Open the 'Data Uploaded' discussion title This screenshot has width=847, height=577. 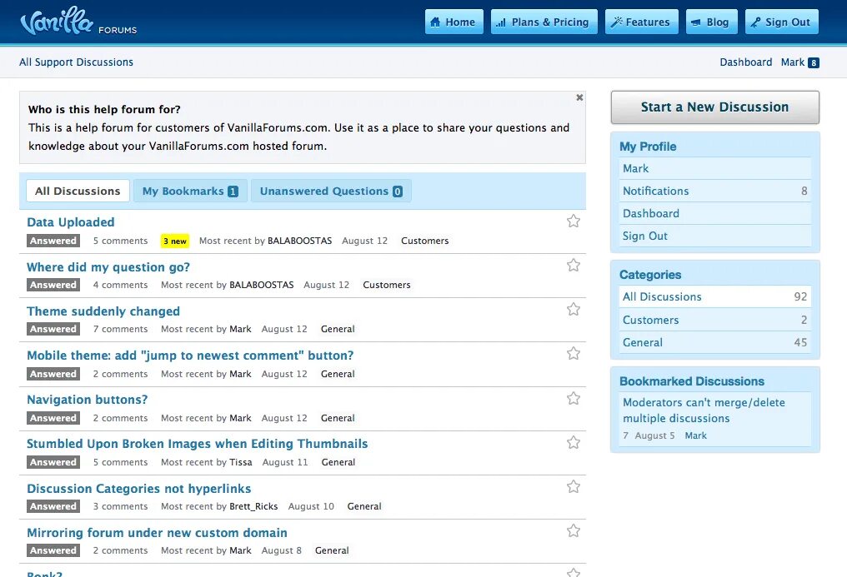(71, 222)
